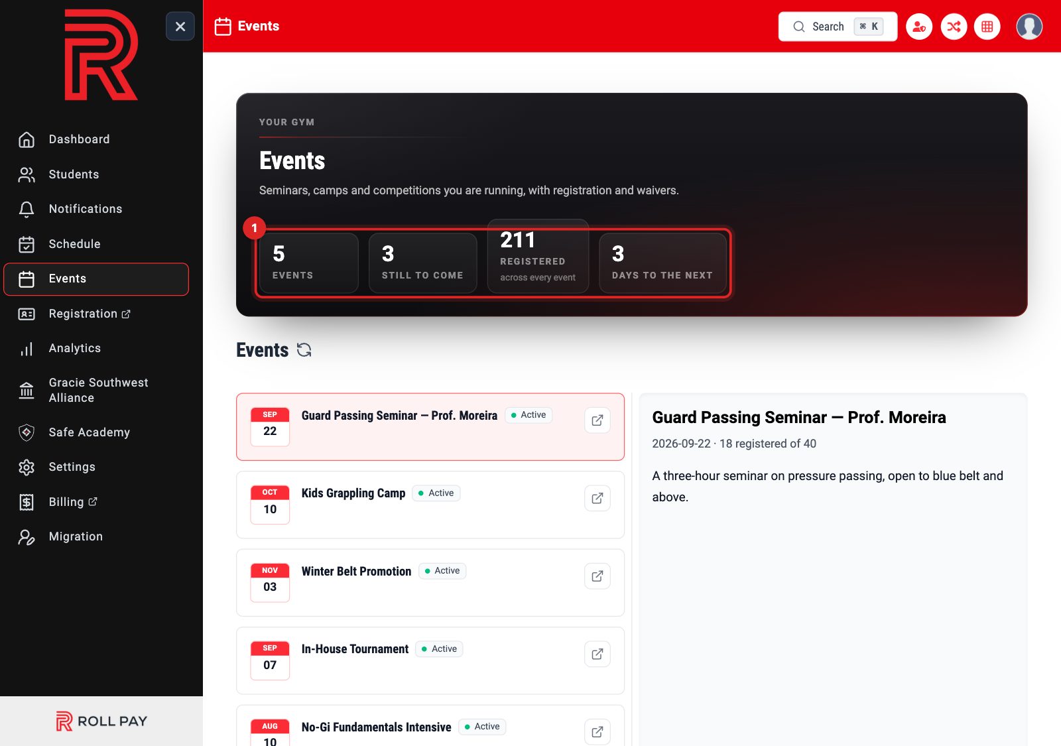Click the Safe Academy shield icon

point(27,432)
